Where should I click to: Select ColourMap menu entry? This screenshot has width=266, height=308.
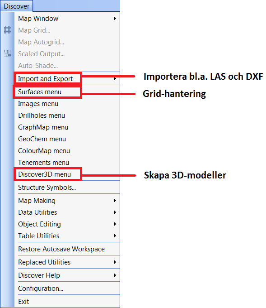67,151
